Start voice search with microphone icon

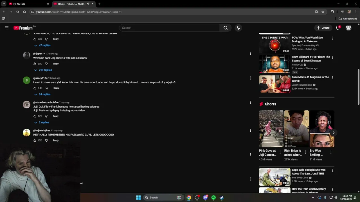click(x=238, y=28)
